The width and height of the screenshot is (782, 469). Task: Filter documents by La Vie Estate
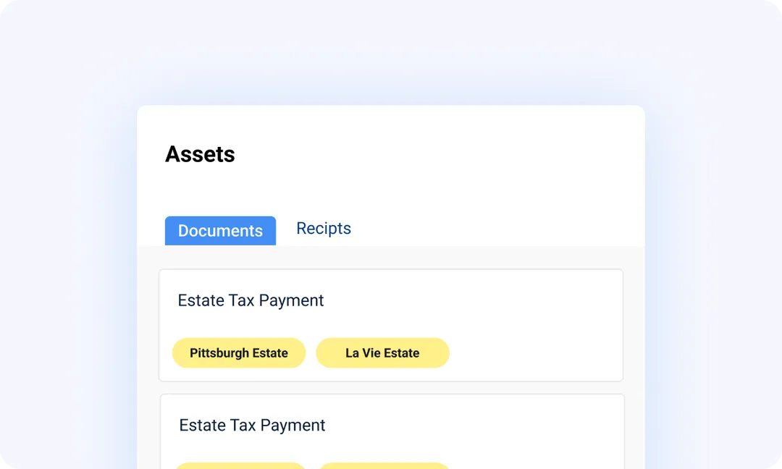click(x=382, y=352)
